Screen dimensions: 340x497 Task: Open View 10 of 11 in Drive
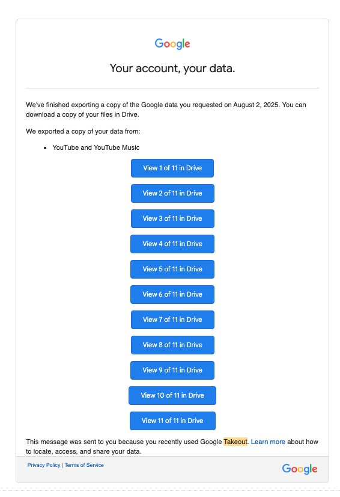point(172,395)
